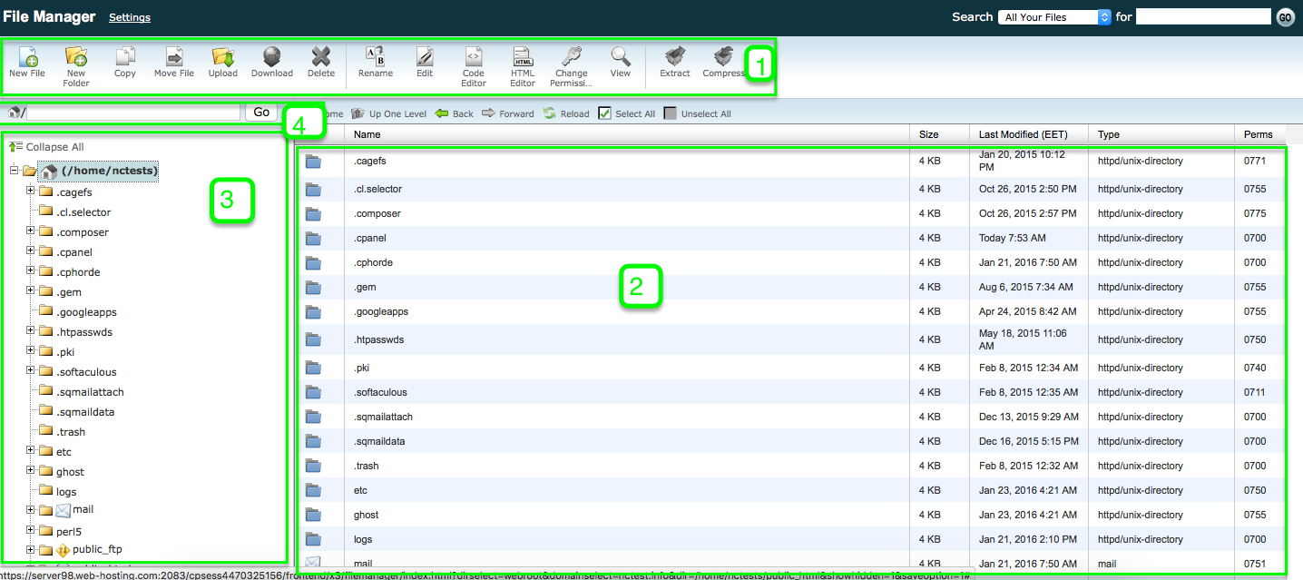
Task: Click the View magnifier icon
Action: tap(621, 57)
